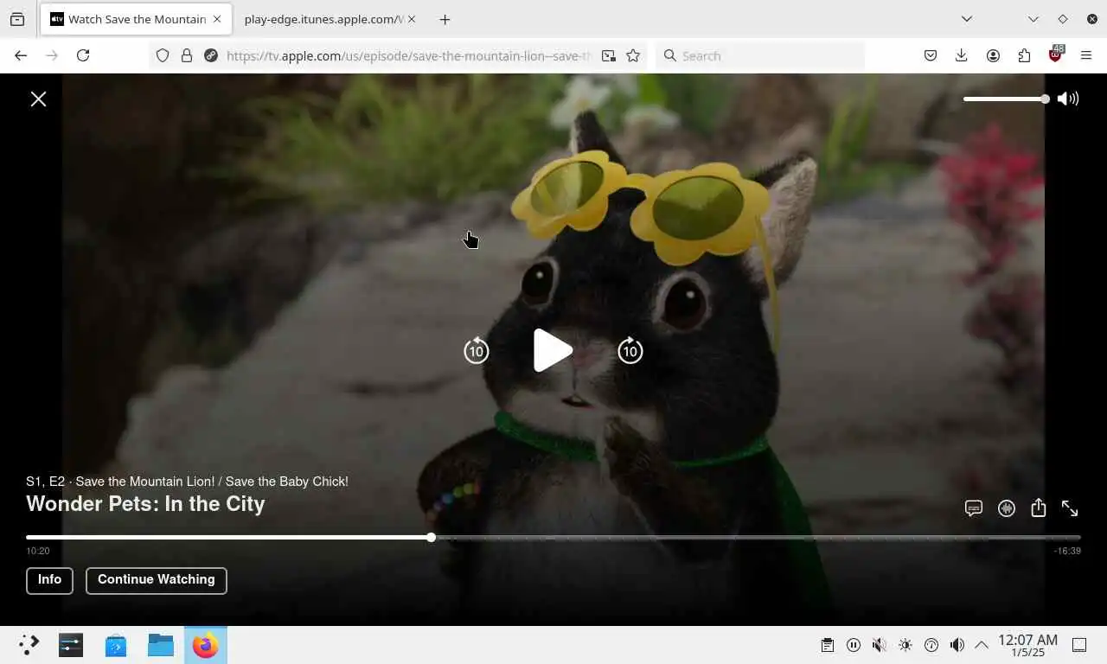This screenshot has height=664, width=1107.
Task: Close the video player with the X icon
Action: pos(38,99)
